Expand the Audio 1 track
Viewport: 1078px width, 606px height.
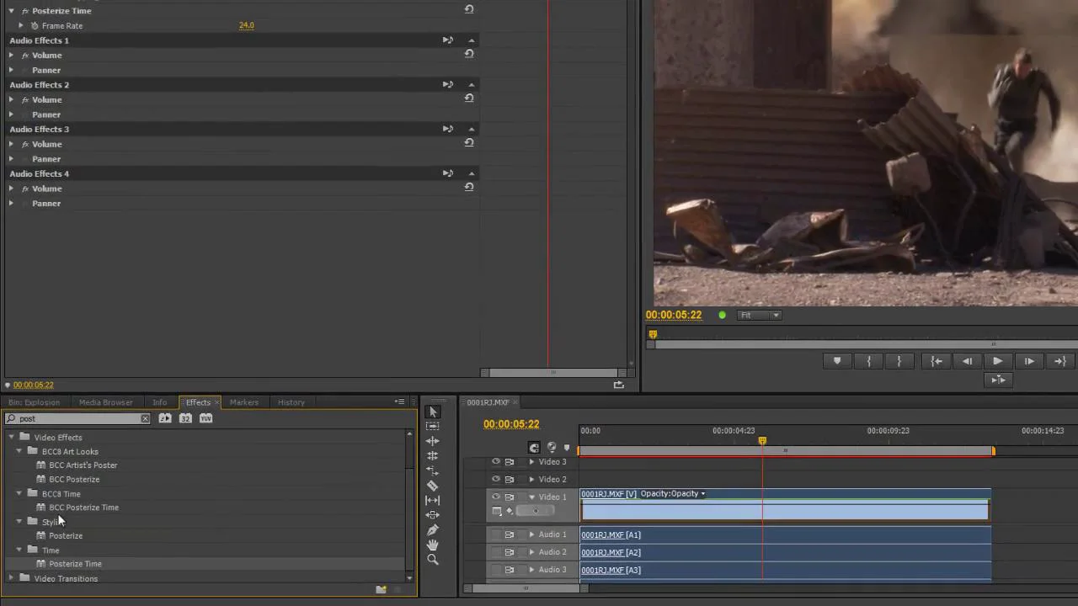(x=531, y=534)
